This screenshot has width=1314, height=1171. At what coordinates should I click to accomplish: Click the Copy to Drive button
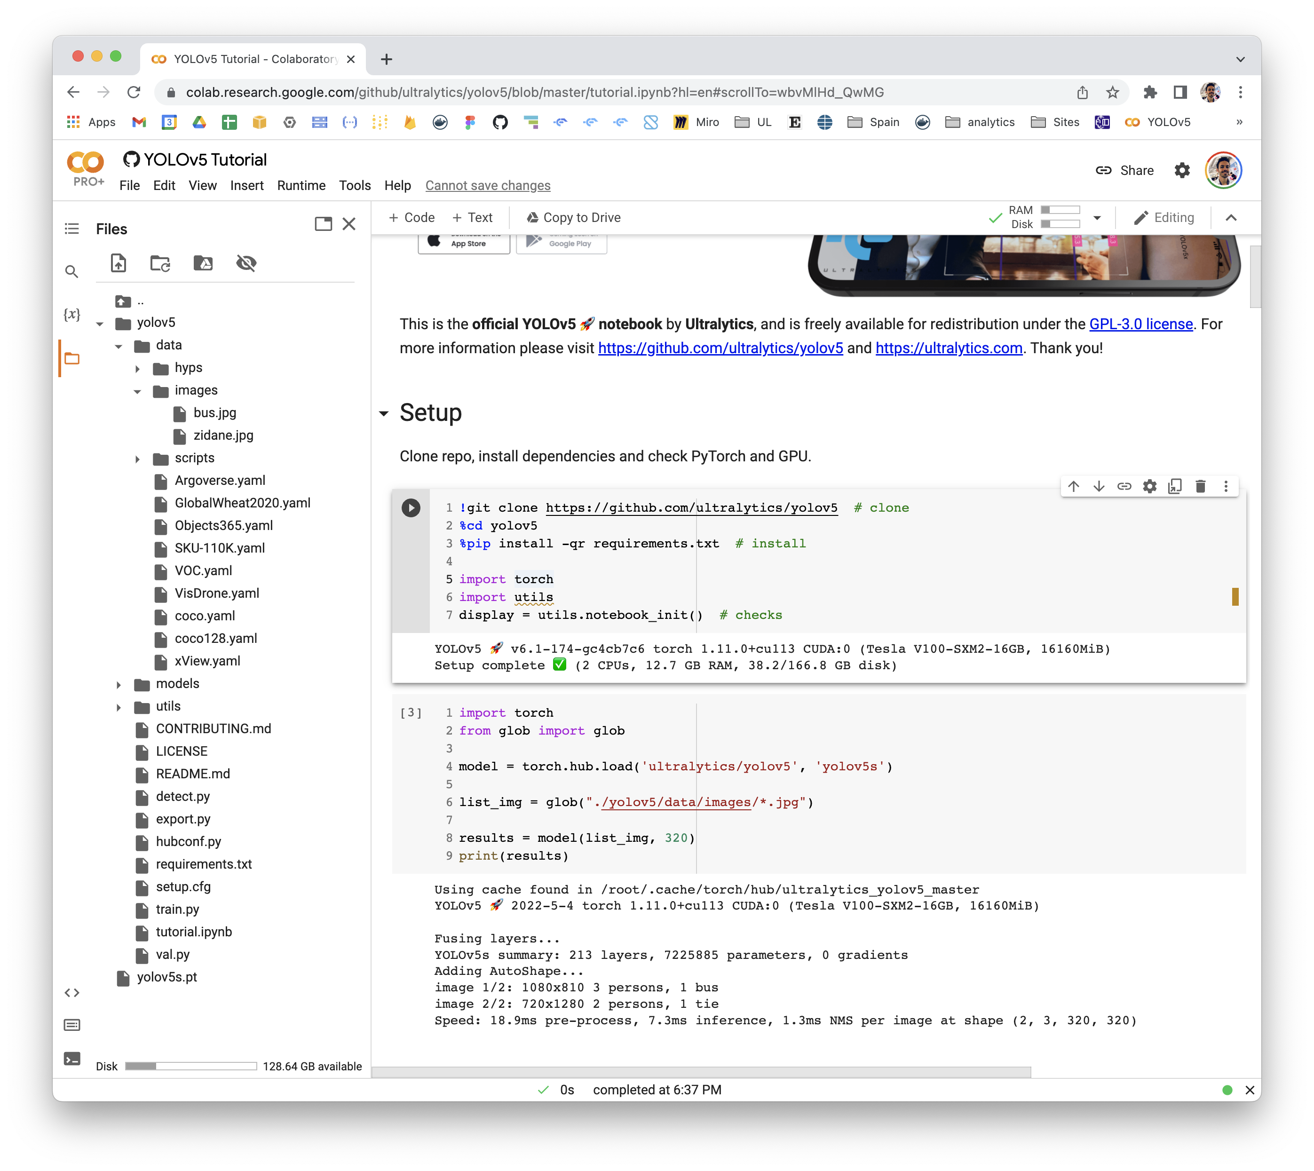tap(572, 217)
